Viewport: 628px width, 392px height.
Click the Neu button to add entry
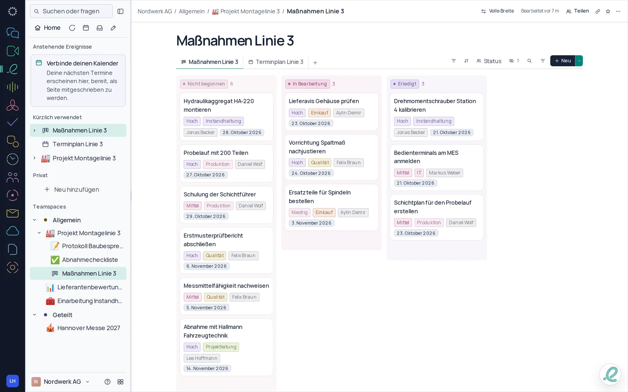[563, 61]
